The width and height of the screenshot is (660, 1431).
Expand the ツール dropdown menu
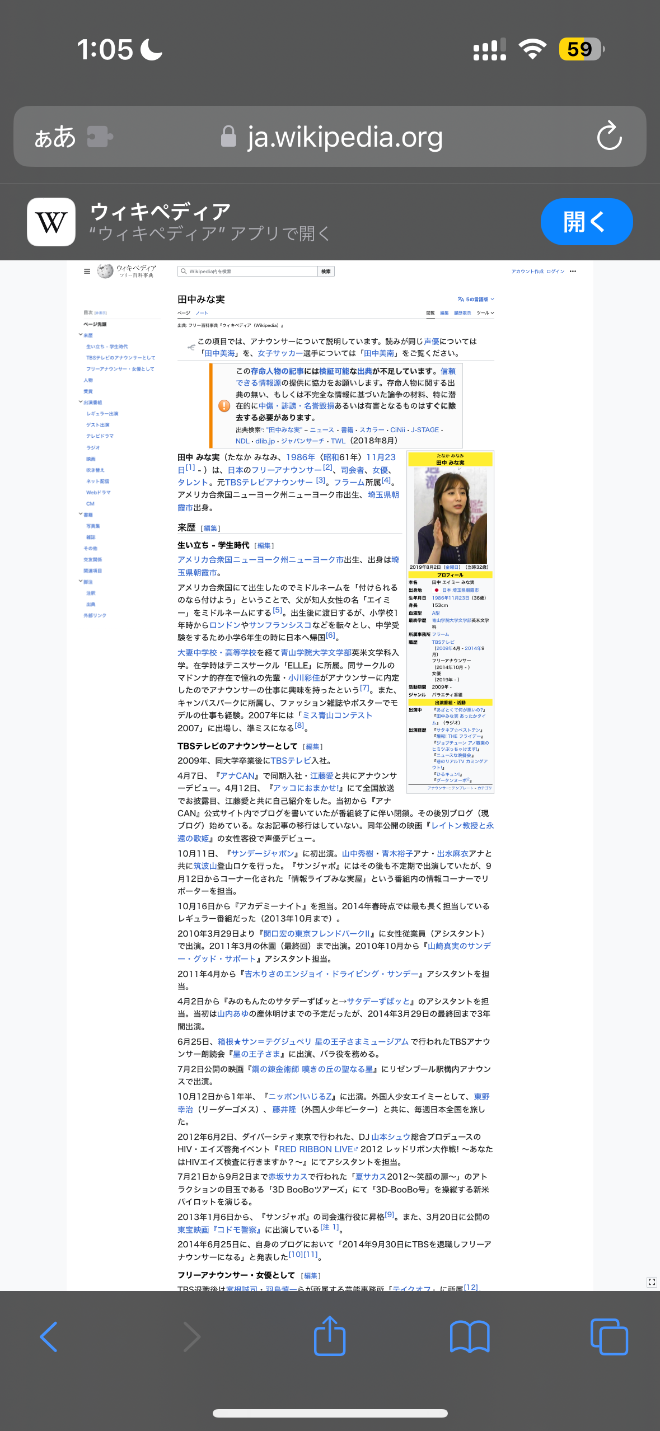485,313
